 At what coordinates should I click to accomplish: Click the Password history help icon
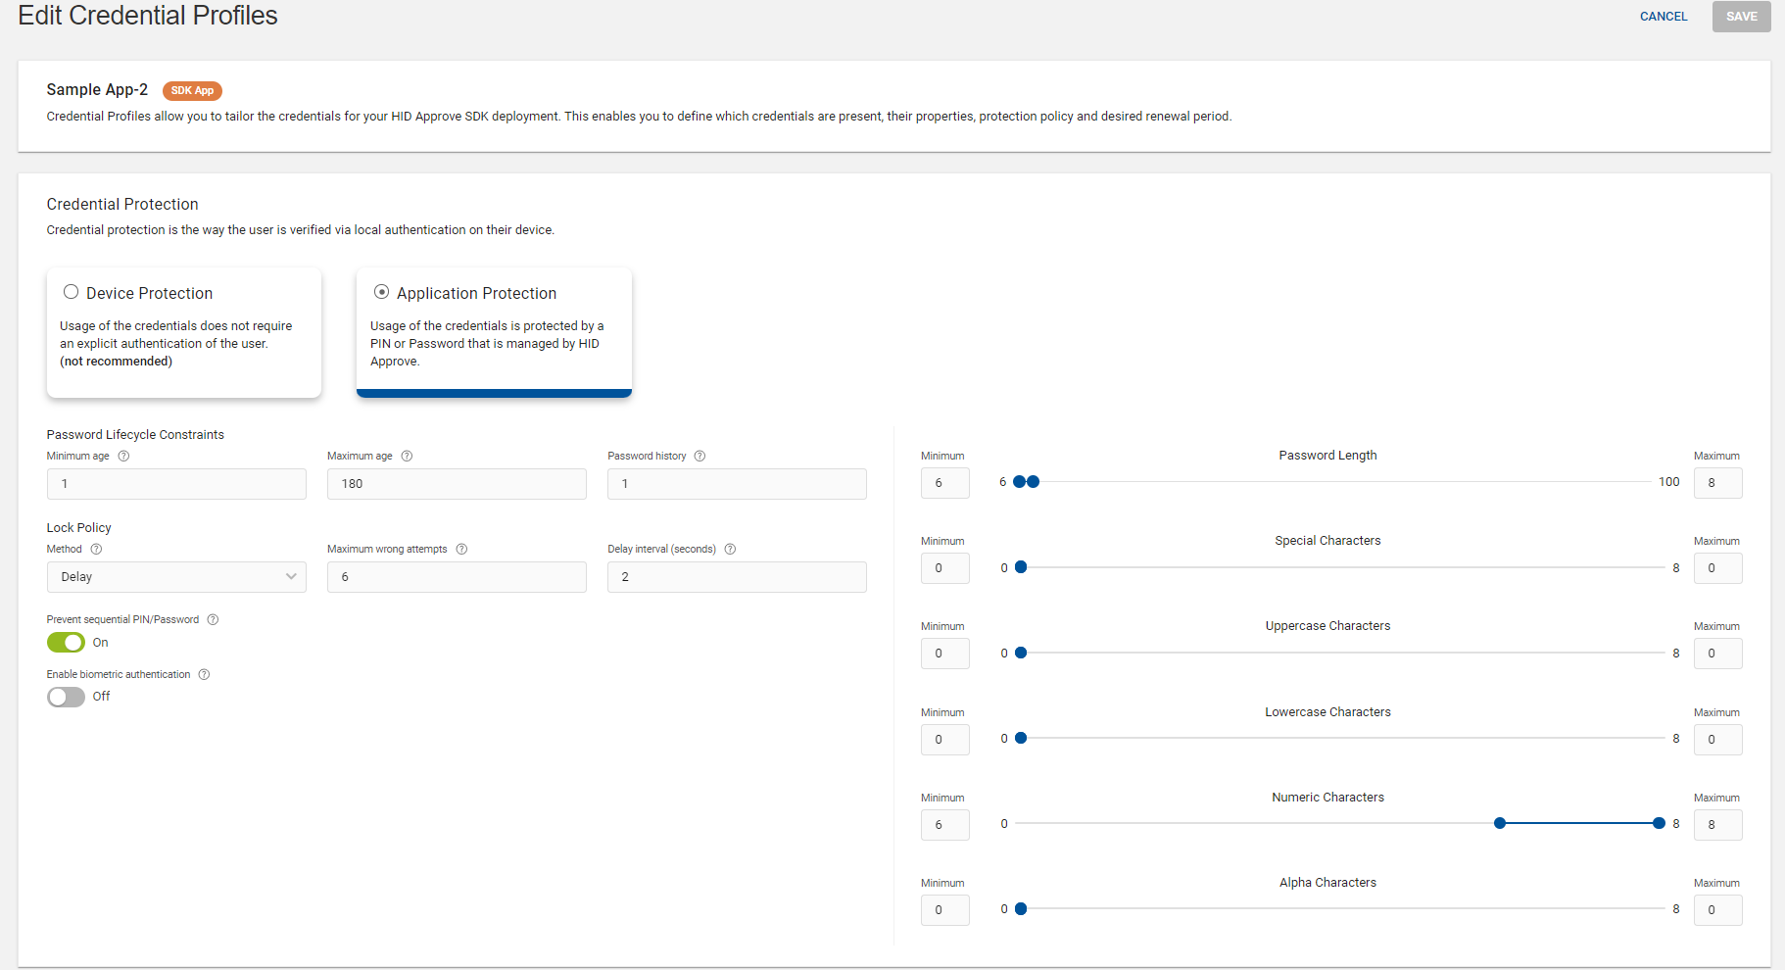(x=700, y=457)
